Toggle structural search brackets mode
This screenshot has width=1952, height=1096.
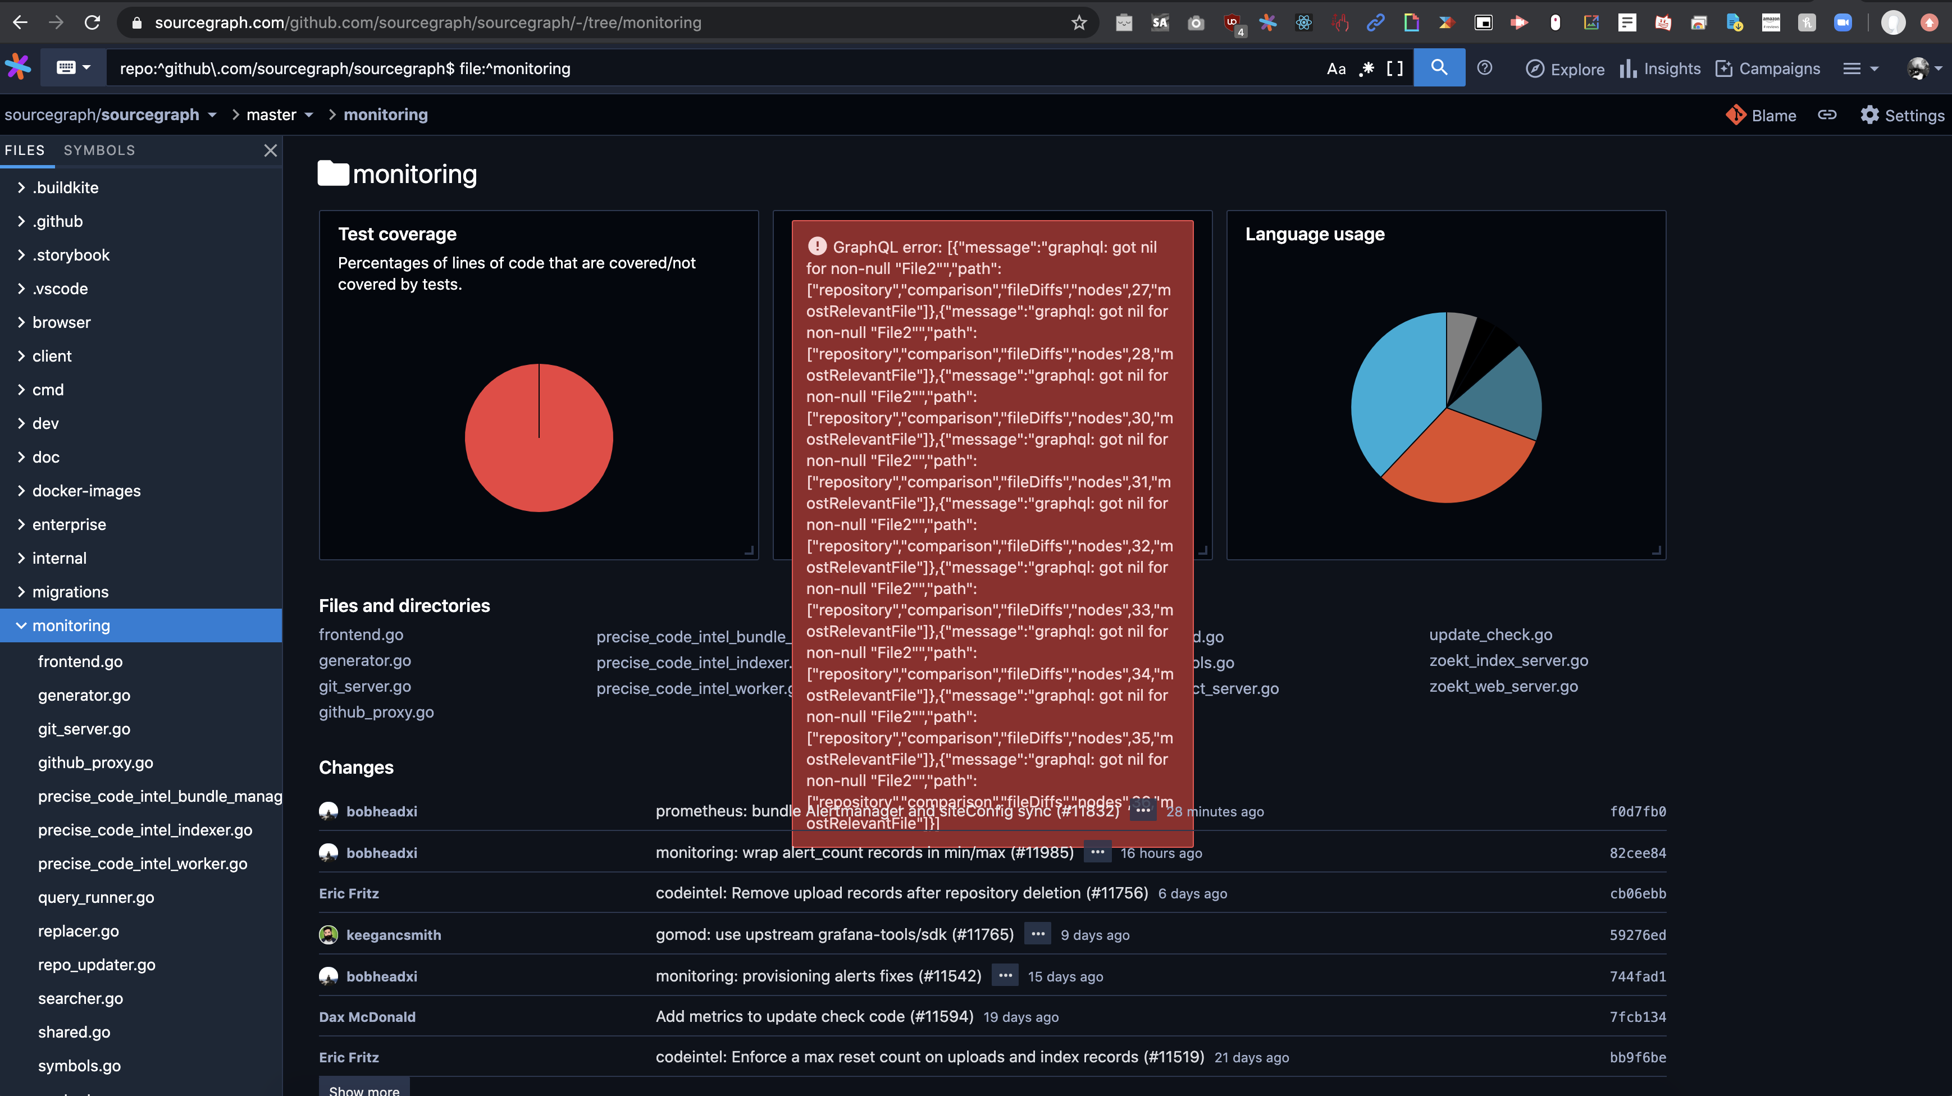[x=1394, y=69]
